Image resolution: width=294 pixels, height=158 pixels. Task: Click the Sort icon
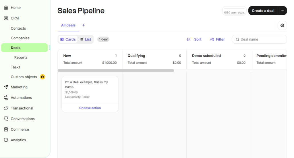pyautogui.click(x=189, y=39)
